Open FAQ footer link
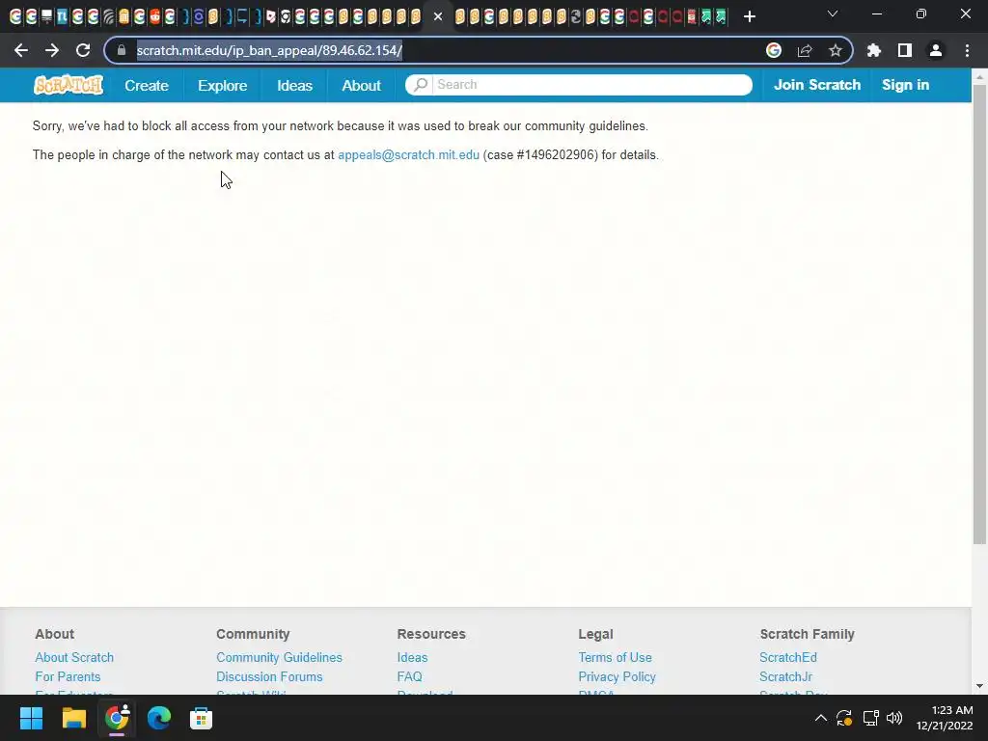 pyautogui.click(x=409, y=676)
